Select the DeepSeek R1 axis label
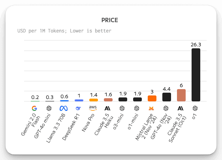The image size is (222, 160). pyautogui.click(x=71, y=127)
